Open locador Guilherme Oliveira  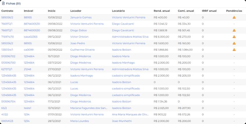click(x=82, y=50)
